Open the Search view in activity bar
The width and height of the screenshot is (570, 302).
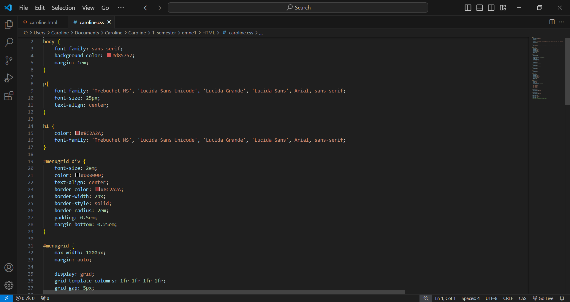coord(9,42)
